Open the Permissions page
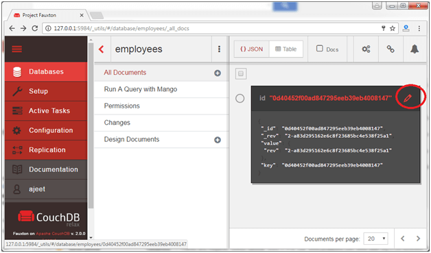The width and height of the screenshot is (431, 253). tap(121, 106)
